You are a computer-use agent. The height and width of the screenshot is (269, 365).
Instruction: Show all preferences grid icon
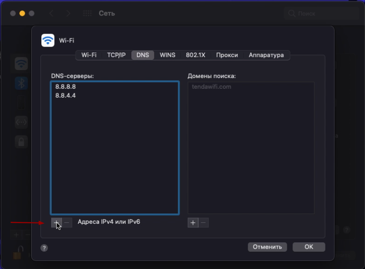(x=88, y=13)
